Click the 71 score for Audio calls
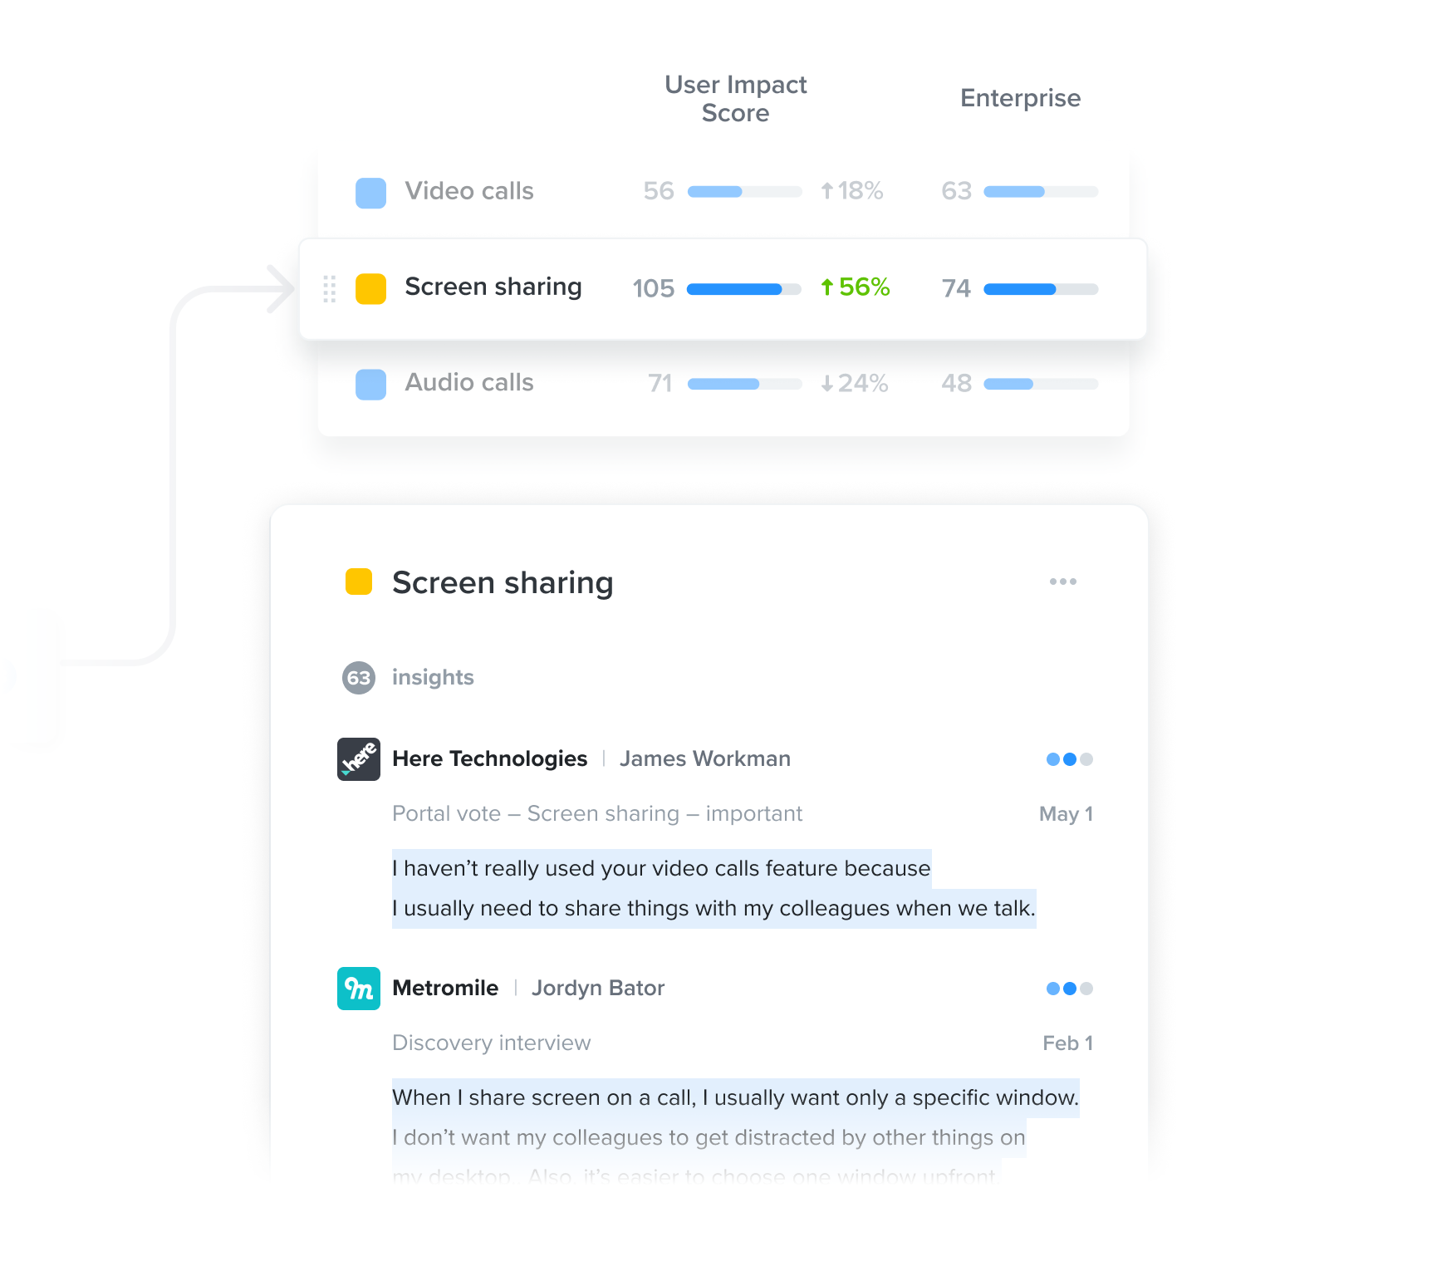The width and height of the screenshot is (1432, 1276). (x=660, y=383)
